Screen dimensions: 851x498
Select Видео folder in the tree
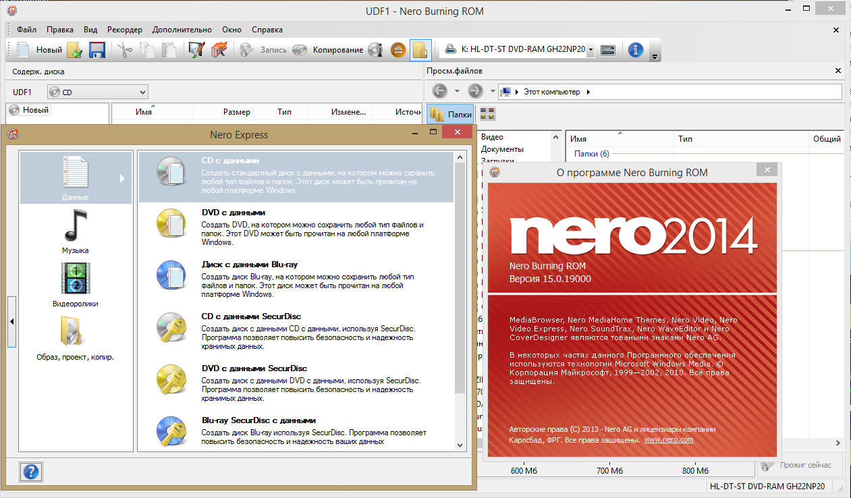[492, 137]
